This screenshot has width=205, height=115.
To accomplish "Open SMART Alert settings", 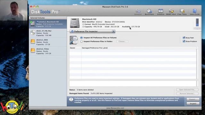I will pyautogui.click(x=171, y=12).
